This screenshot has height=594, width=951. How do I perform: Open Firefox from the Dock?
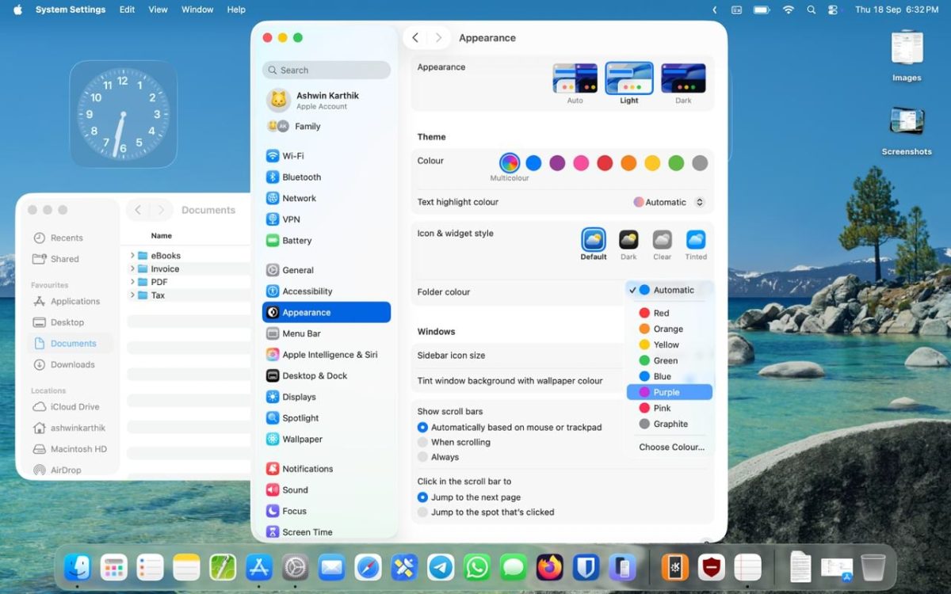pyautogui.click(x=549, y=567)
